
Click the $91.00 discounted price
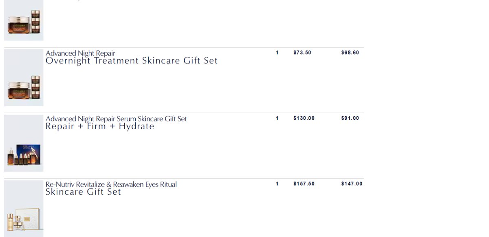tap(350, 118)
